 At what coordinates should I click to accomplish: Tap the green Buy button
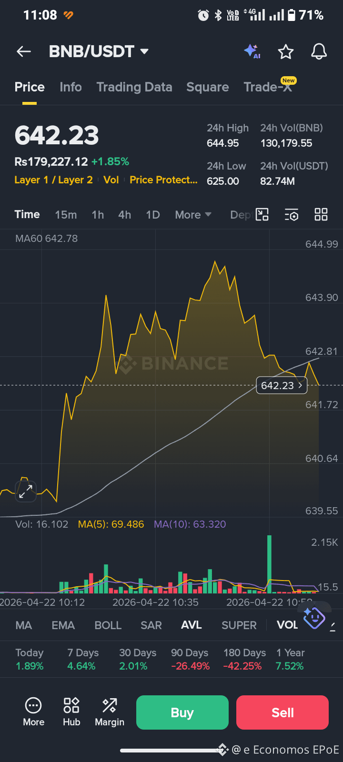click(182, 712)
